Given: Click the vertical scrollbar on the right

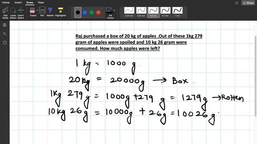Looking at the screenshot, I should pyautogui.click(x=255, y=76).
